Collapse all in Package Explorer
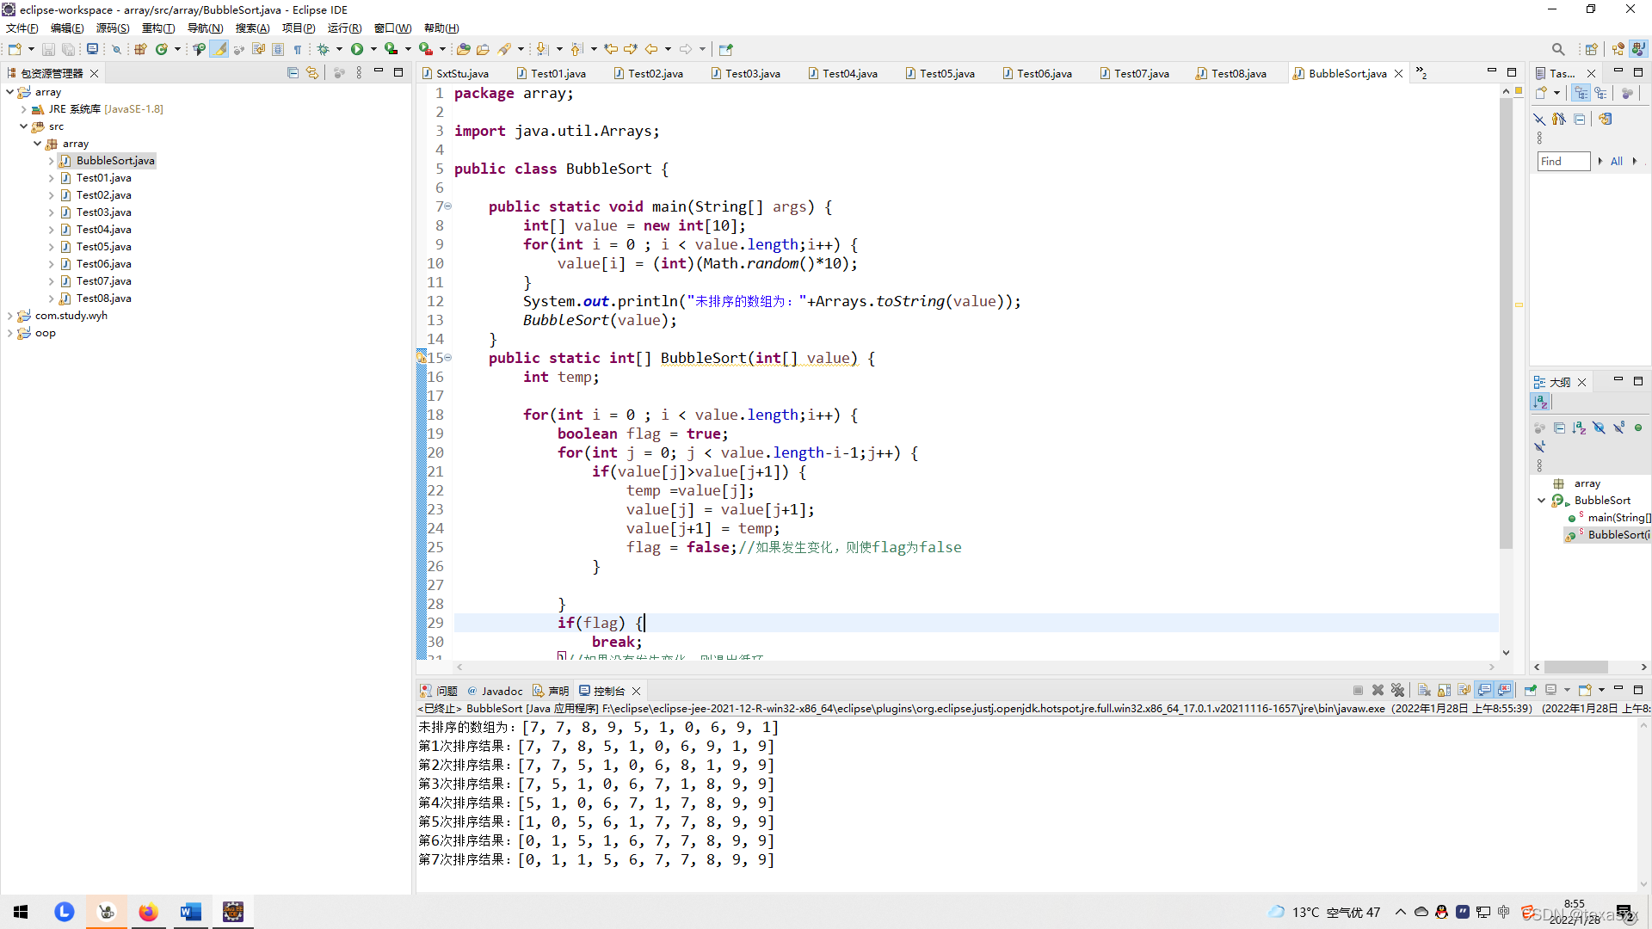The width and height of the screenshot is (1652, 929). 293,73
